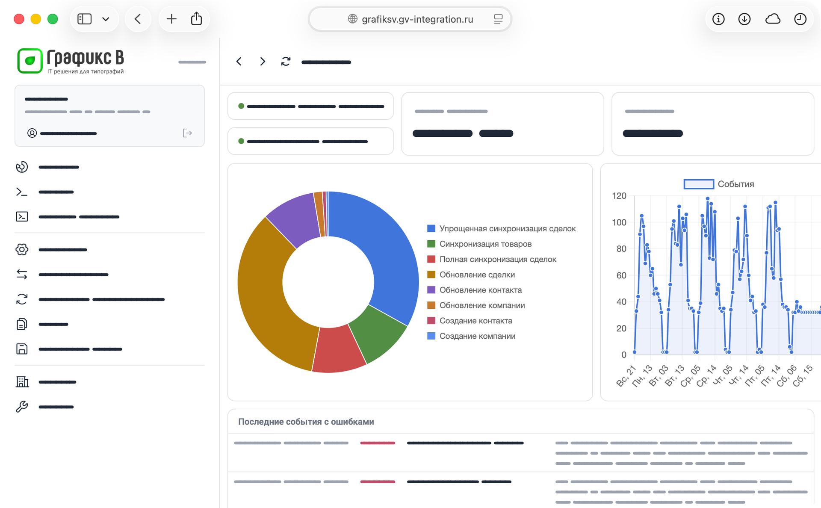Click Safari back navigation button
The height and width of the screenshot is (508, 821).
pyautogui.click(x=138, y=19)
